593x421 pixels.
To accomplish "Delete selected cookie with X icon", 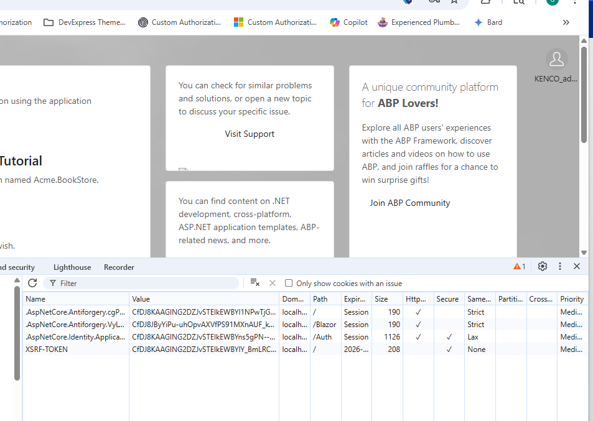I will [272, 283].
